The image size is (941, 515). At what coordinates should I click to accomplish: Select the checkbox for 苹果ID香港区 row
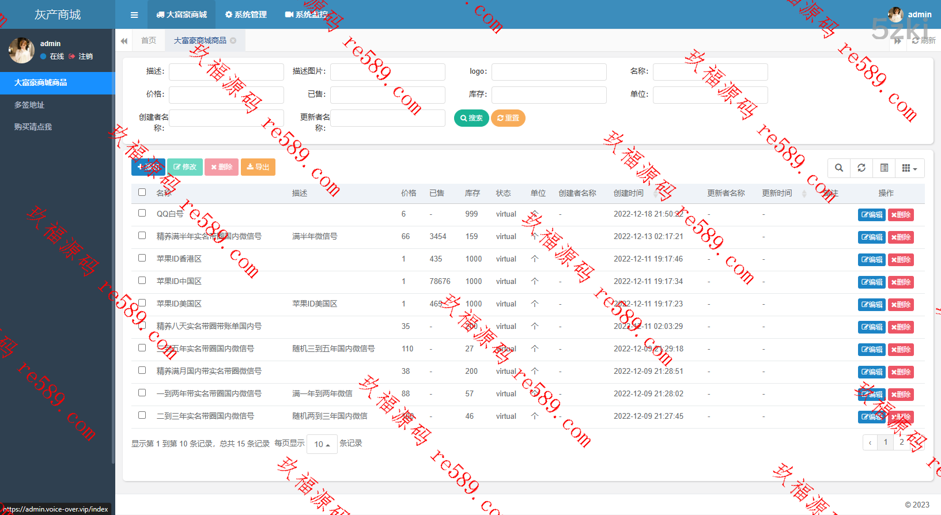click(x=142, y=258)
